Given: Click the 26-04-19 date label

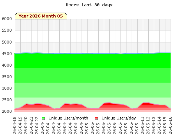Looking at the screenshot, I should [20, 125].
